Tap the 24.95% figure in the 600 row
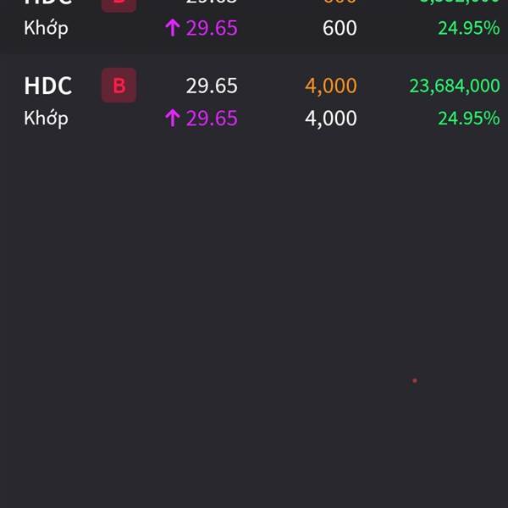The height and width of the screenshot is (508, 508). pos(469,28)
